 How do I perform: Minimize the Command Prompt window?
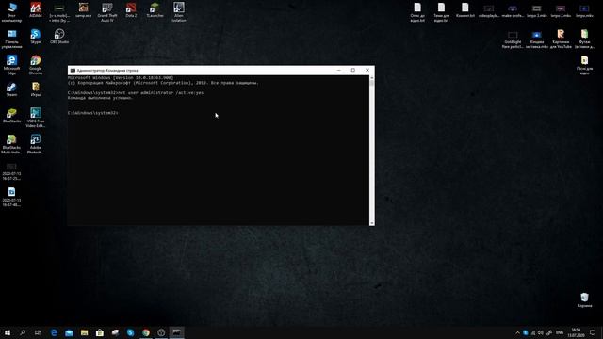tap(339, 71)
